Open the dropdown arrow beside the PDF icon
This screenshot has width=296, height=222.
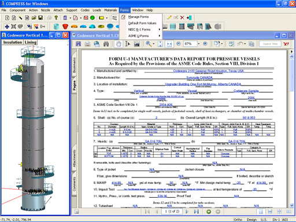80,18
